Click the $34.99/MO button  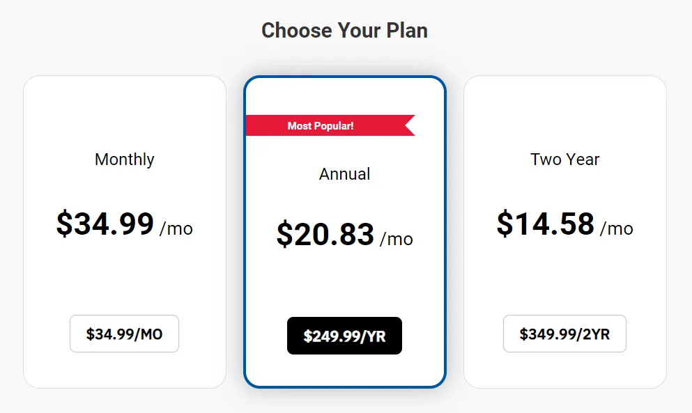pyautogui.click(x=124, y=334)
